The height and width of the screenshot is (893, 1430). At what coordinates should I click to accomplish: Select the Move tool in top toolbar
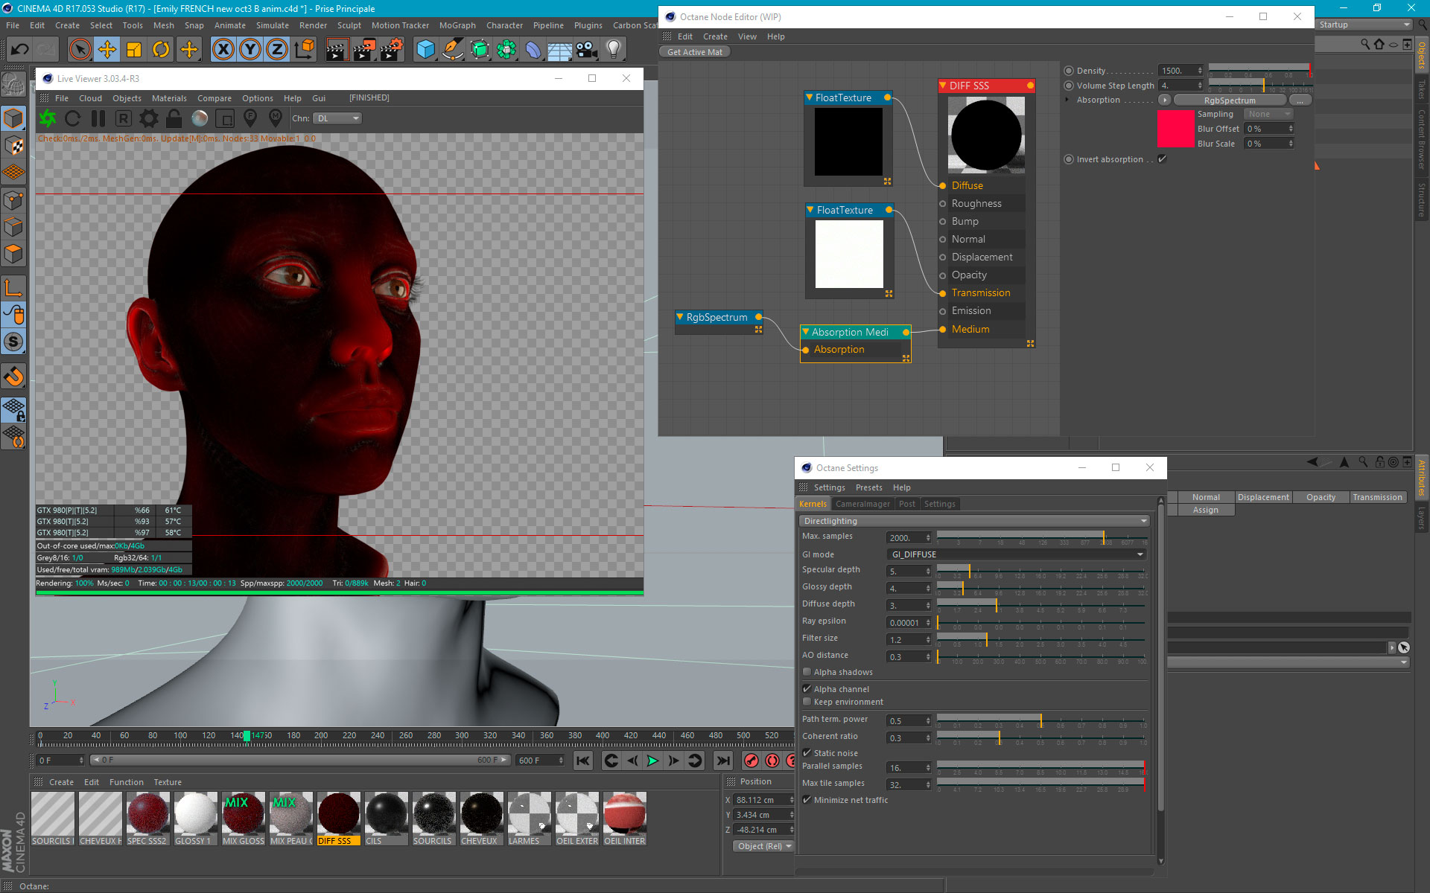[x=107, y=50]
